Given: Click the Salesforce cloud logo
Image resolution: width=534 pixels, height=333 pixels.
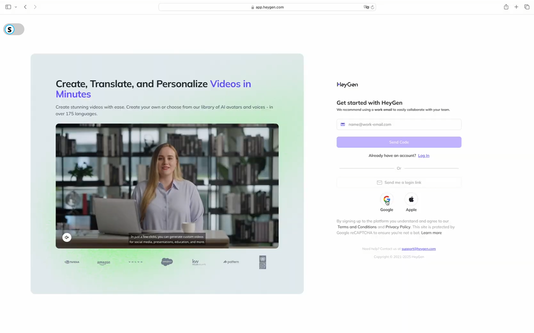Looking at the screenshot, I should pos(167,262).
